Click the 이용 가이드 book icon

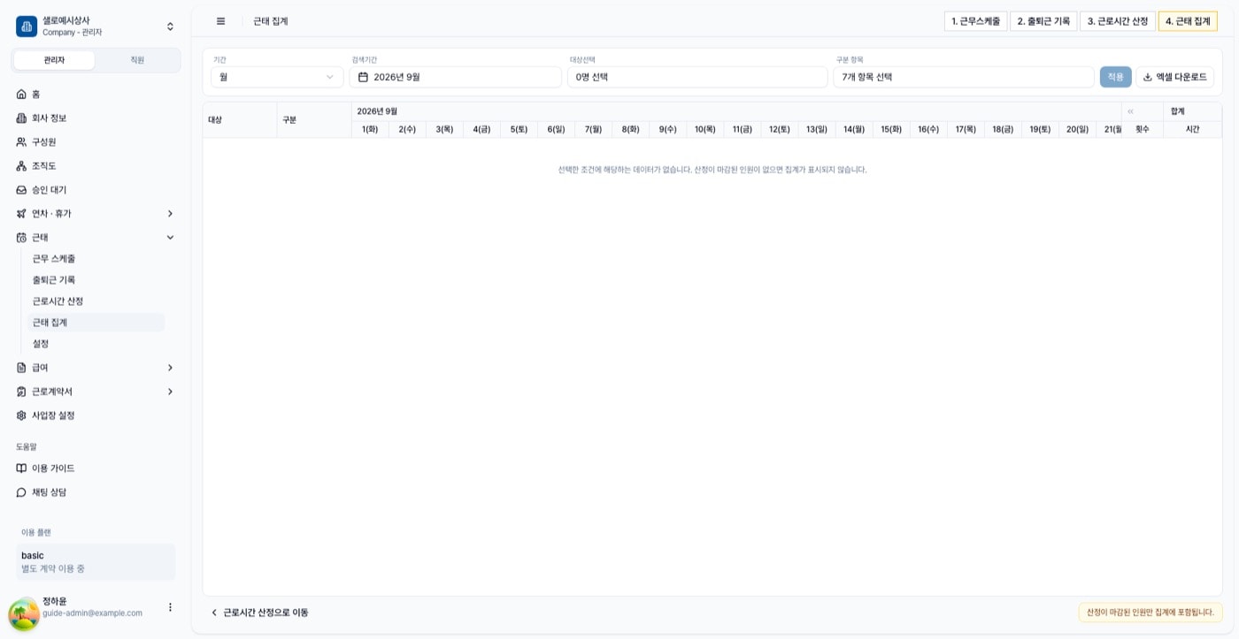22,468
